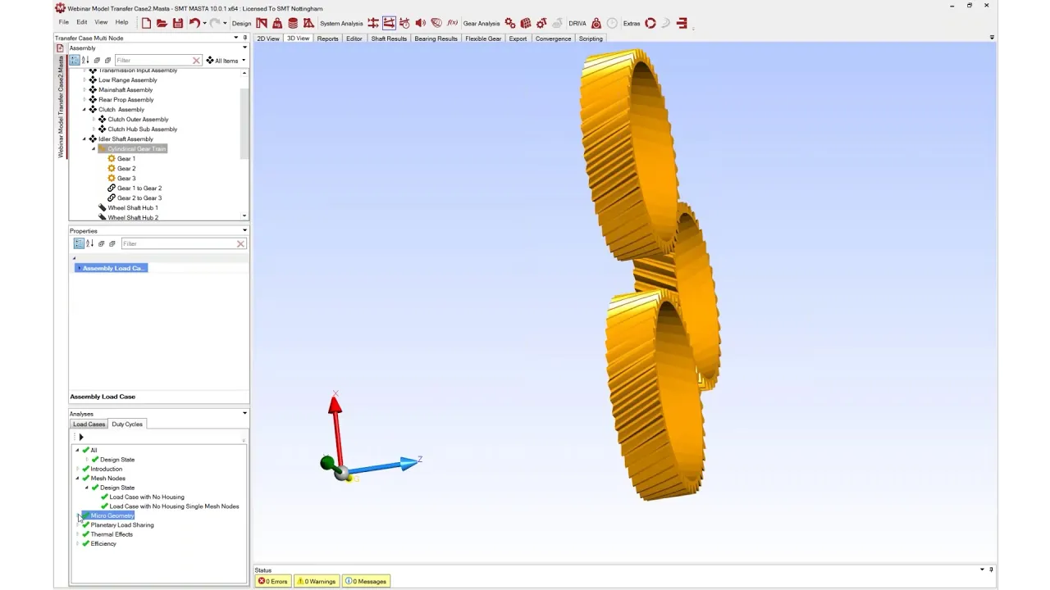Image resolution: width=1050 pixels, height=590 pixels.
Task: Toggle the green check on Planetary Load Sharing
Action: 85,524
